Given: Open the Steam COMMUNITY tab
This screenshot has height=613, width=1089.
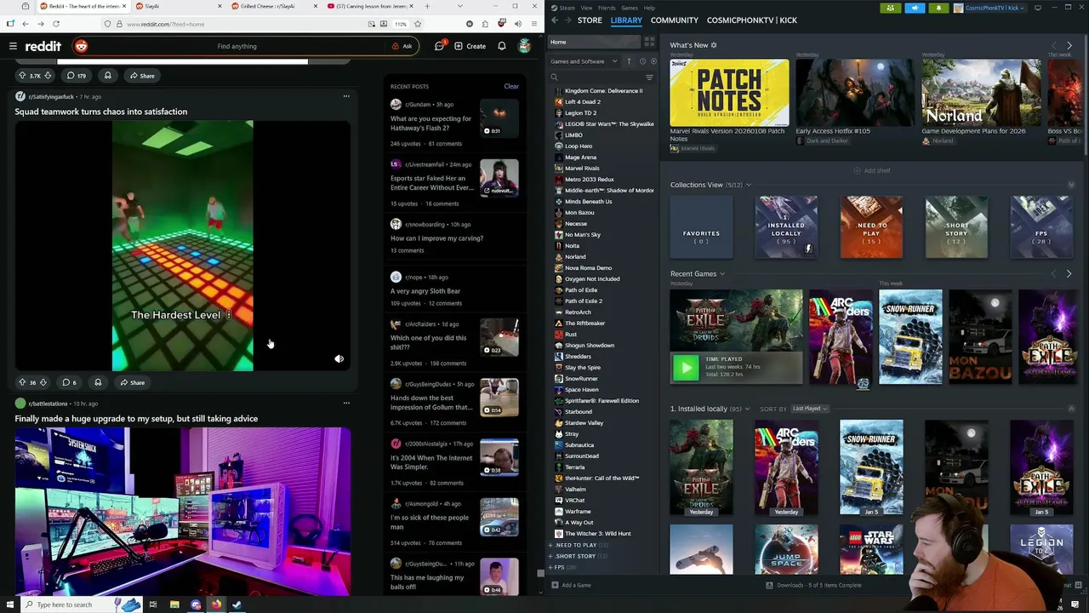Looking at the screenshot, I should point(674,20).
